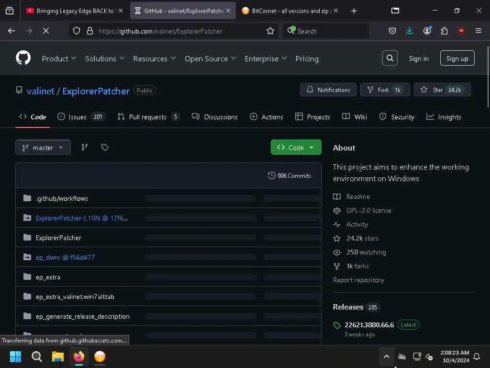Image resolution: width=490 pixels, height=368 pixels.
Task: Go back with the browser back arrow
Action: 11,31
